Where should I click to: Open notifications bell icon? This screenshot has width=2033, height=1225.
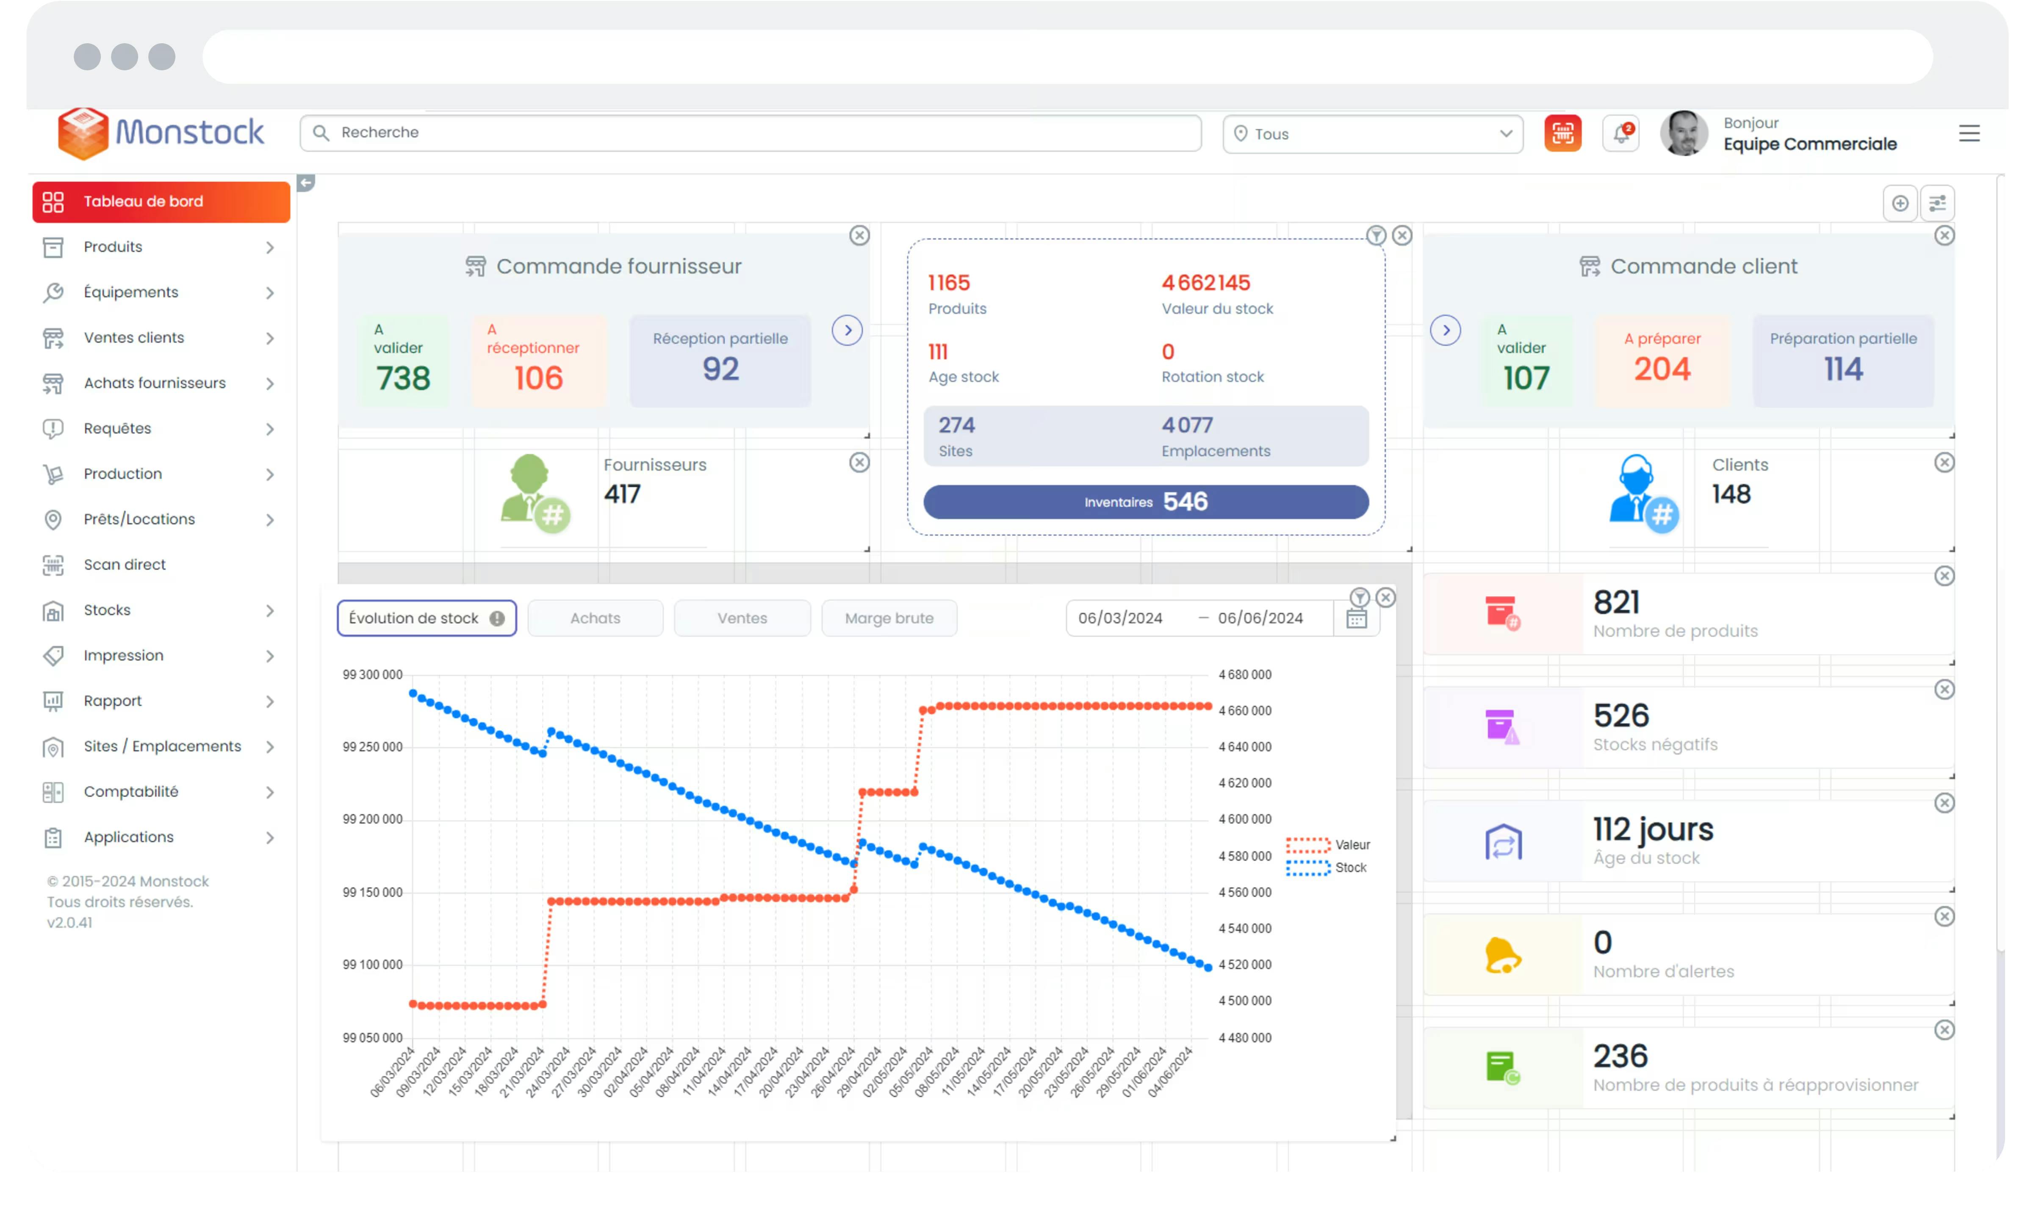(x=1620, y=133)
